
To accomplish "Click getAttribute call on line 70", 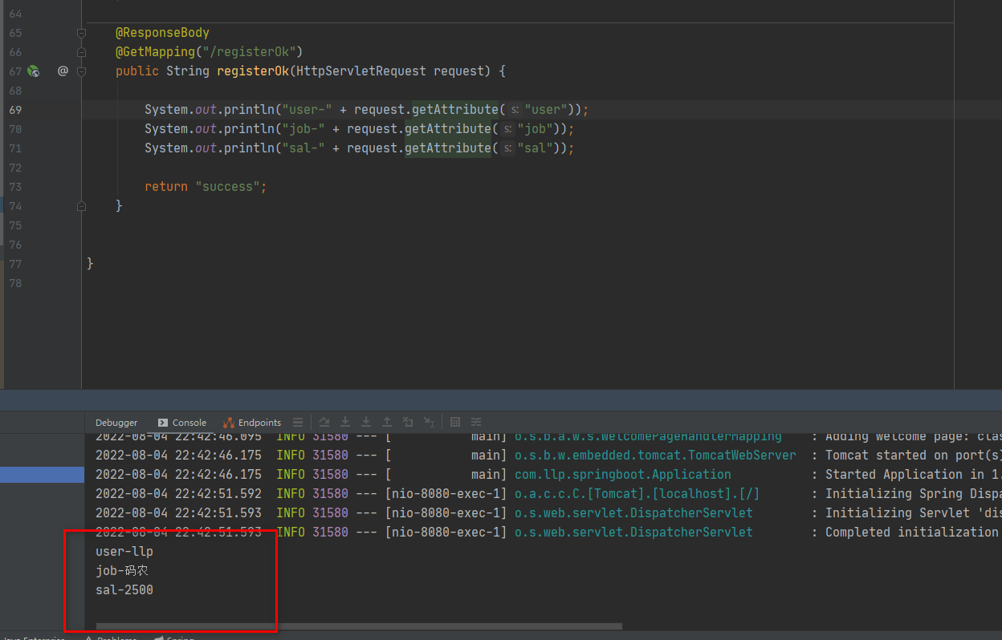I will point(448,129).
